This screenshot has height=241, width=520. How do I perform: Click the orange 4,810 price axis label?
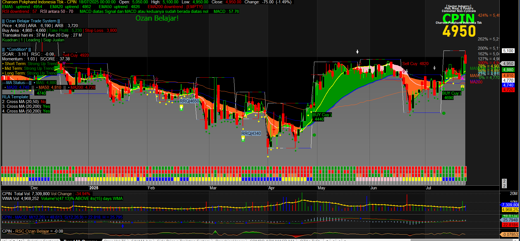tap(508, 76)
